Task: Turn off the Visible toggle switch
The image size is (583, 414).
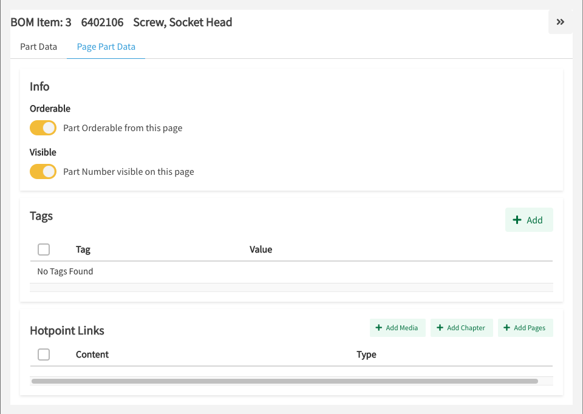Action: click(43, 172)
